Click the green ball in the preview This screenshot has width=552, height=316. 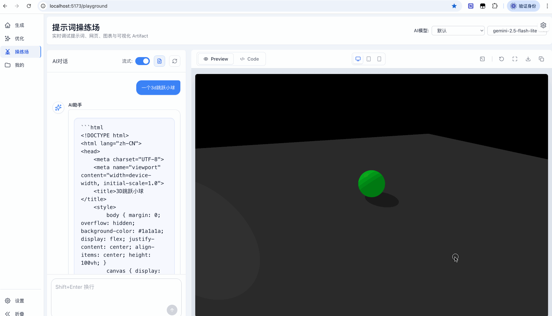tap(372, 184)
